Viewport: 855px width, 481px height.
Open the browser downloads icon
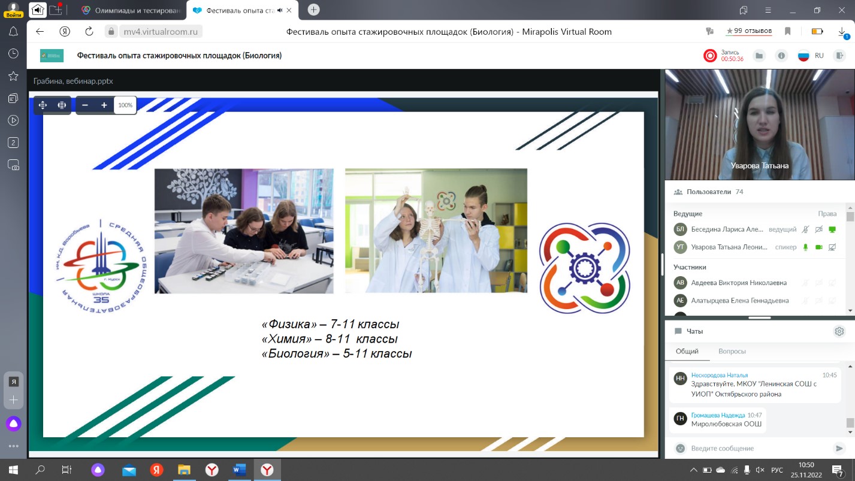(x=842, y=32)
